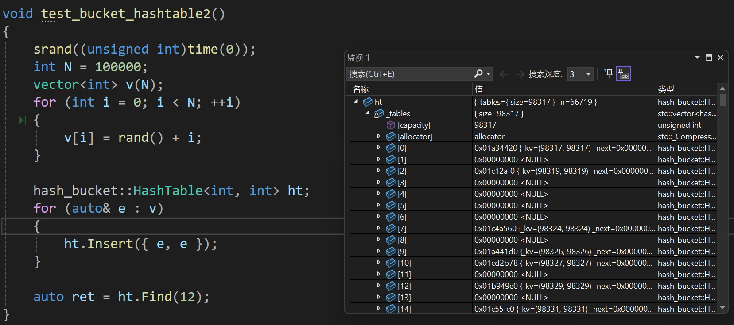Screen dimensions: 734x325
Task: Collapse the _tables tree node
Action: [x=368, y=113]
